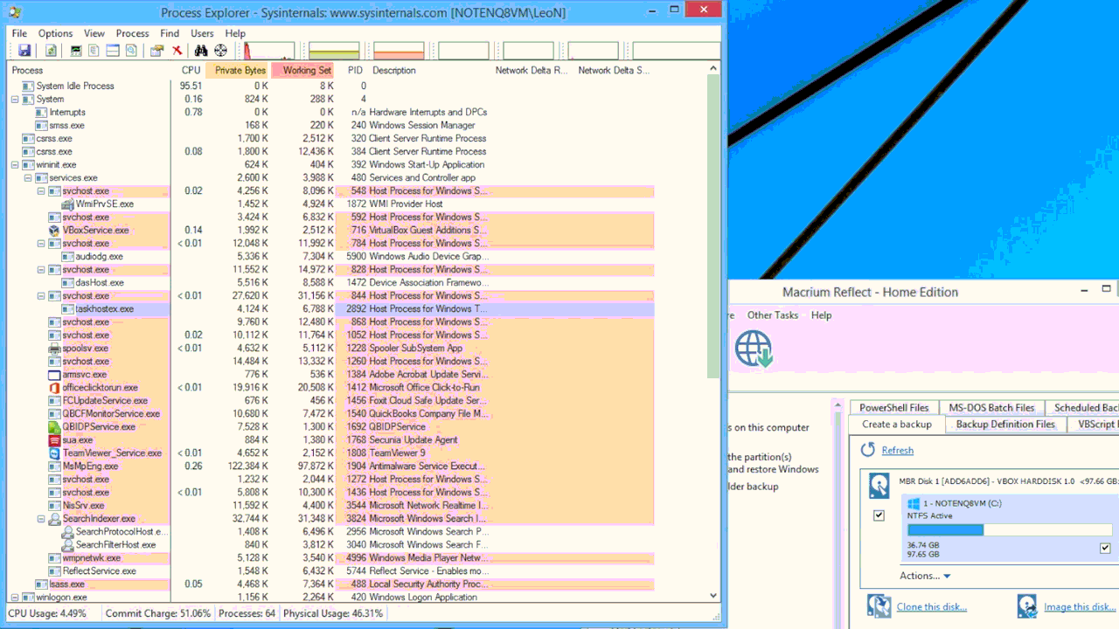
Task: Click the sua.exe red process icon
Action: pos(54,440)
